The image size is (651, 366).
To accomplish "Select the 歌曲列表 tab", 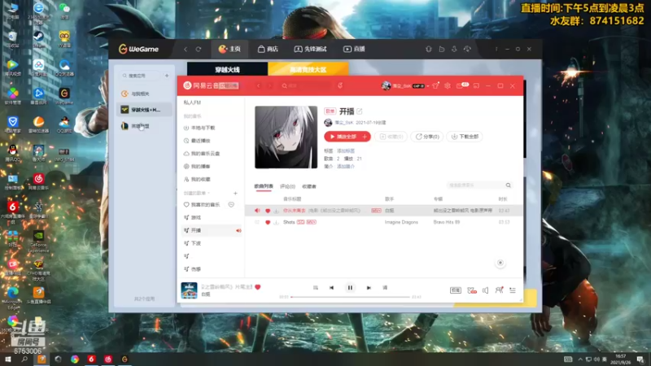I will click(x=264, y=186).
